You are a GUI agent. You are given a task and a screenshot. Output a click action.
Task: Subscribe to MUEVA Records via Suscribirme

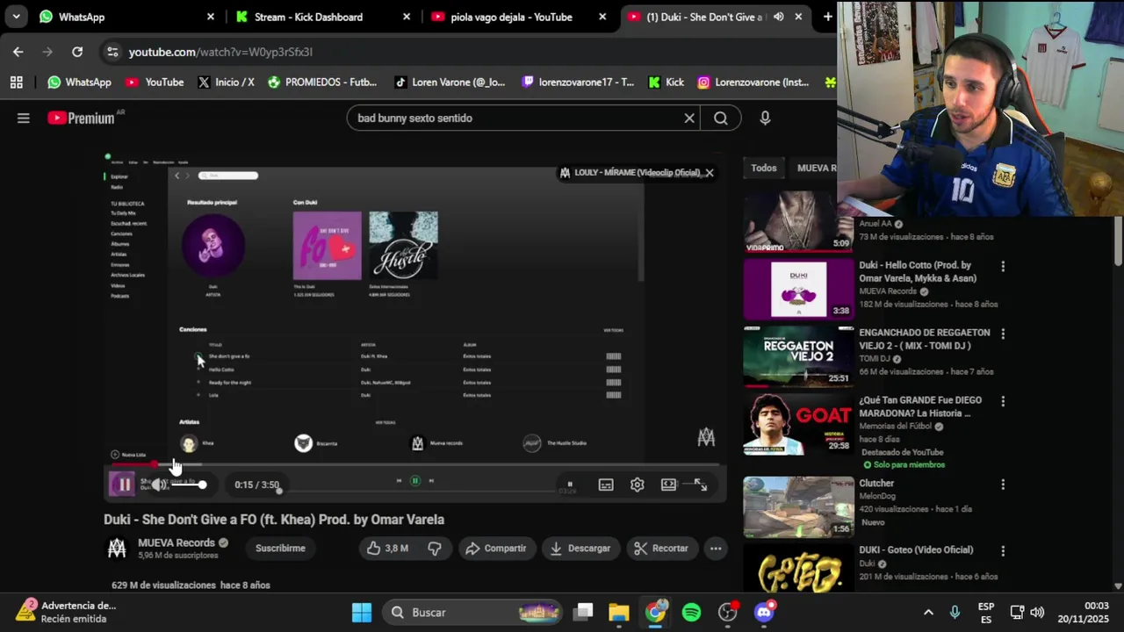[280, 548]
